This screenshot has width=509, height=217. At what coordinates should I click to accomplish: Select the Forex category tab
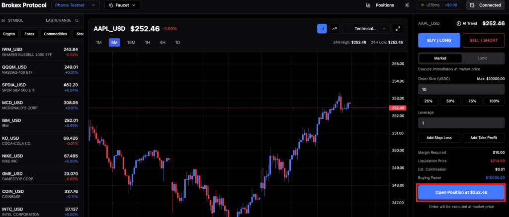pos(31,34)
